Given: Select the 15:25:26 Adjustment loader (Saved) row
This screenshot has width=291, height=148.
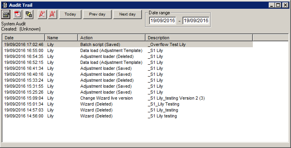Looking at the screenshot, I should click(128, 92).
